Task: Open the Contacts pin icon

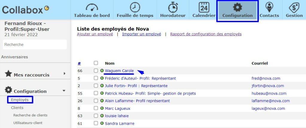Action: 269,7
